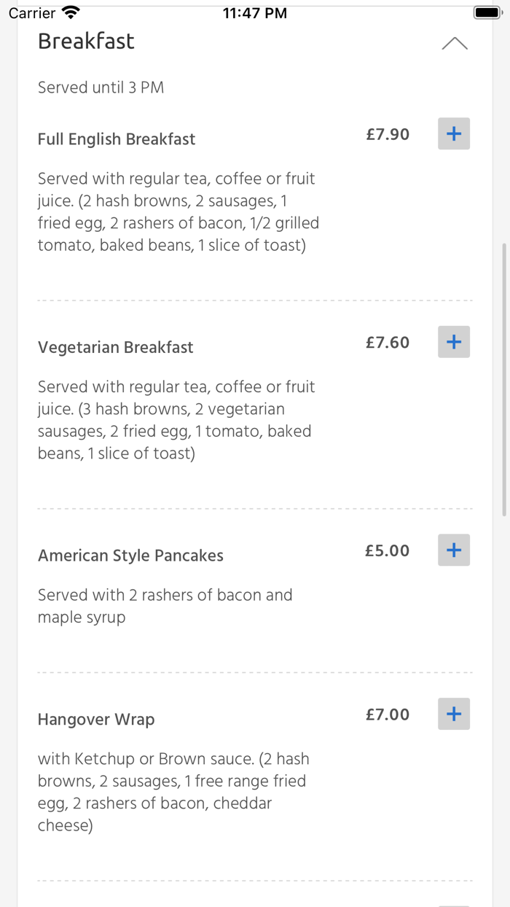Open the Vegetarian Breakfast menu entry

[115, 348]
